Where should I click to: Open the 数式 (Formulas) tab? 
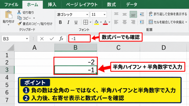(111, 5)
